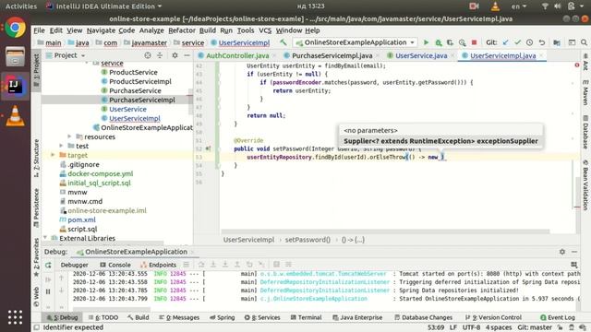Click the profiler run icon in toolbar

pos(462,42)
